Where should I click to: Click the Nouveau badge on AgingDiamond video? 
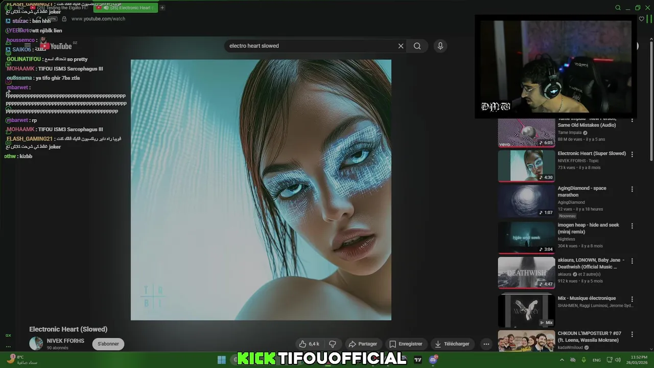[x=567, y=216]
